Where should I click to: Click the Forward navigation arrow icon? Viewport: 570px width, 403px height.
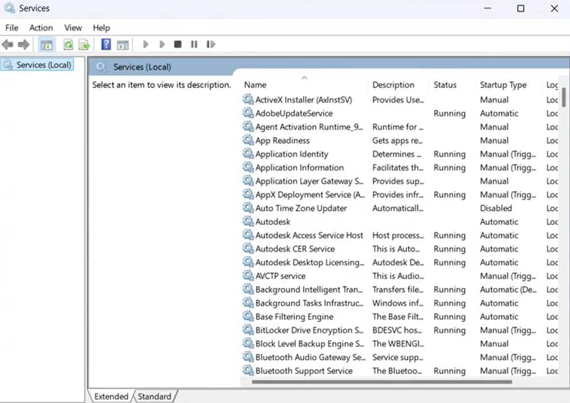(x=22, y=45)
